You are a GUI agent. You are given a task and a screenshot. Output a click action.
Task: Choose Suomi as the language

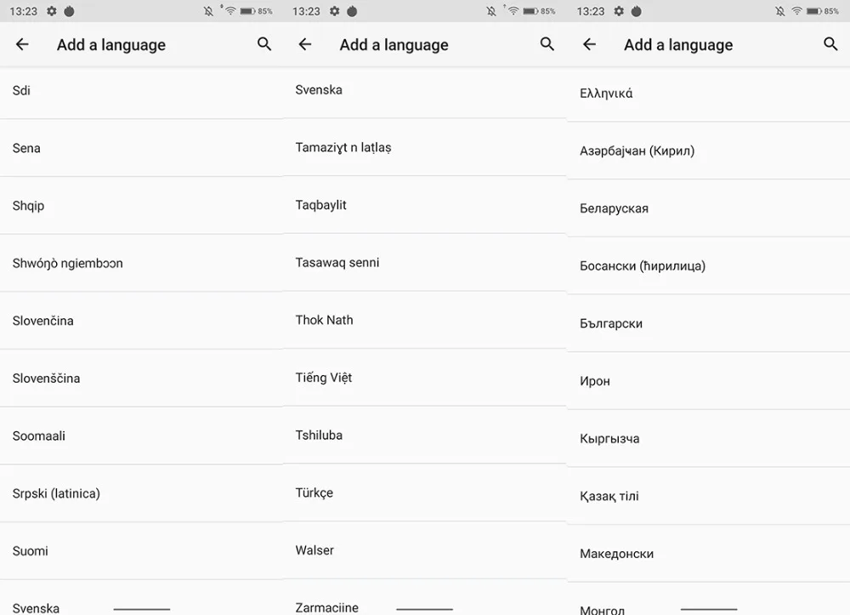(x=141, y=550)
